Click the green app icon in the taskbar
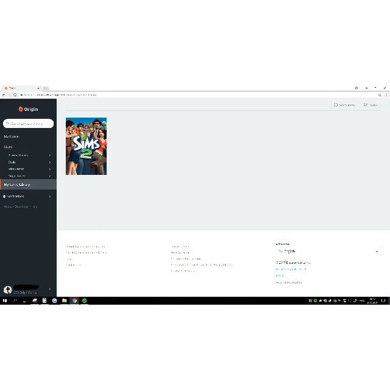This screenshot has width=390, height=390. coord(84,300)
